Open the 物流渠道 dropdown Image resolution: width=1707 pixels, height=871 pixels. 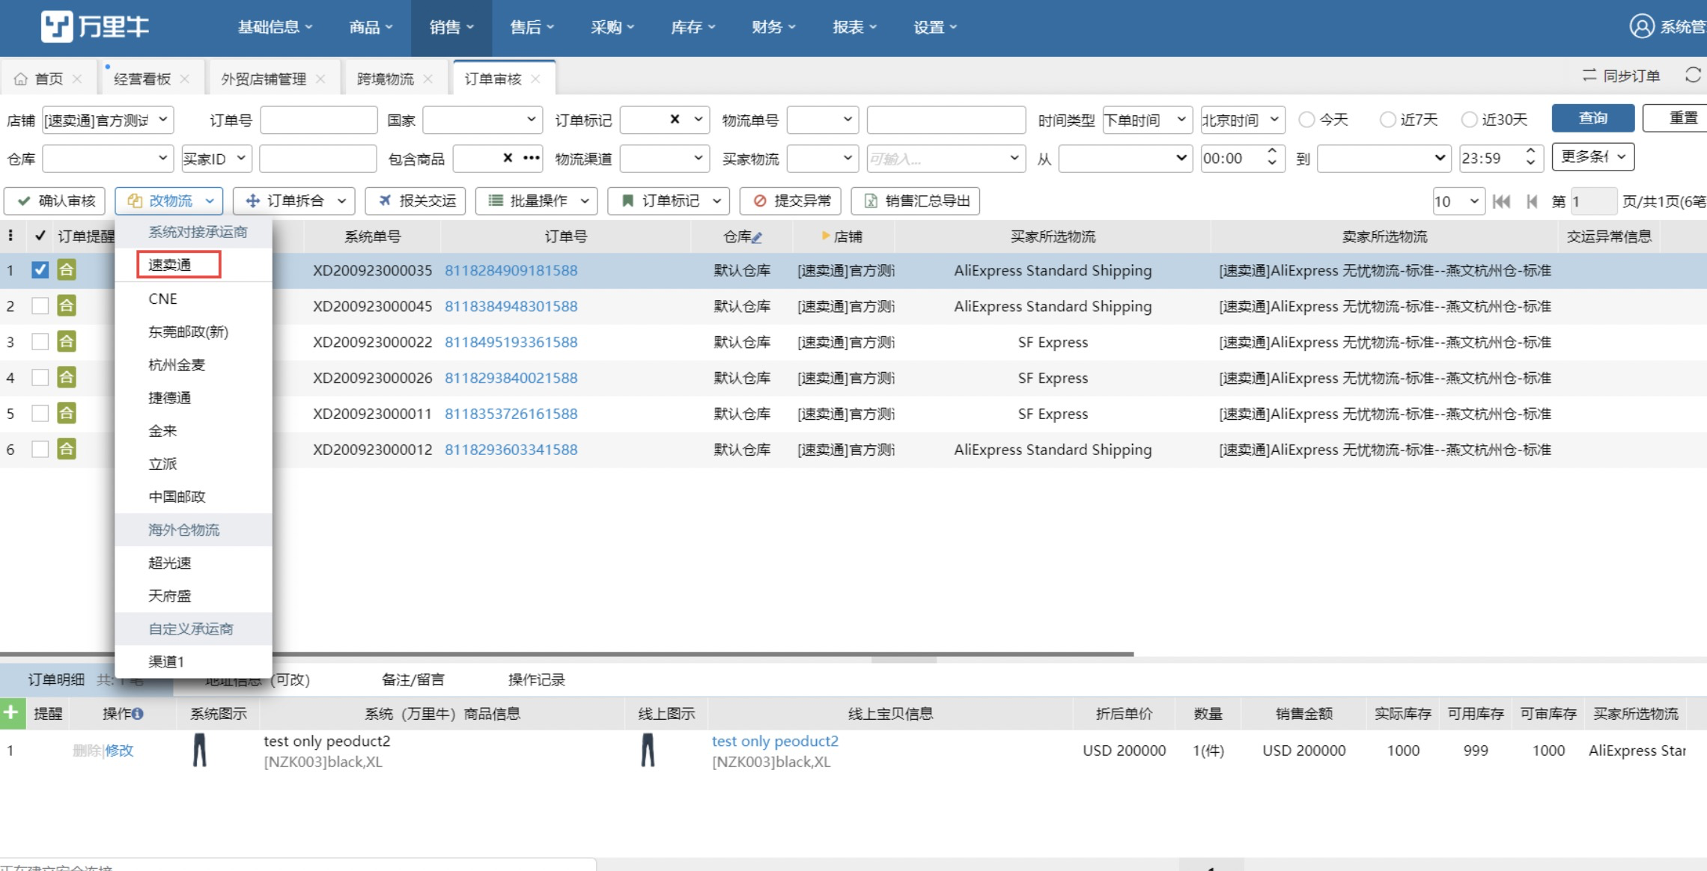pyautogui.click(x=664, y=159)
